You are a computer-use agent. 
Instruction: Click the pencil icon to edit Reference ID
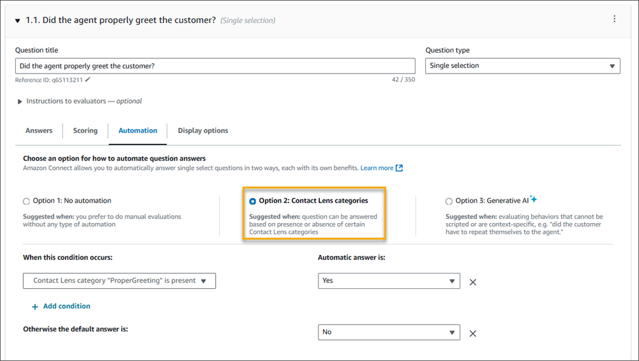[x=88, y=80]
